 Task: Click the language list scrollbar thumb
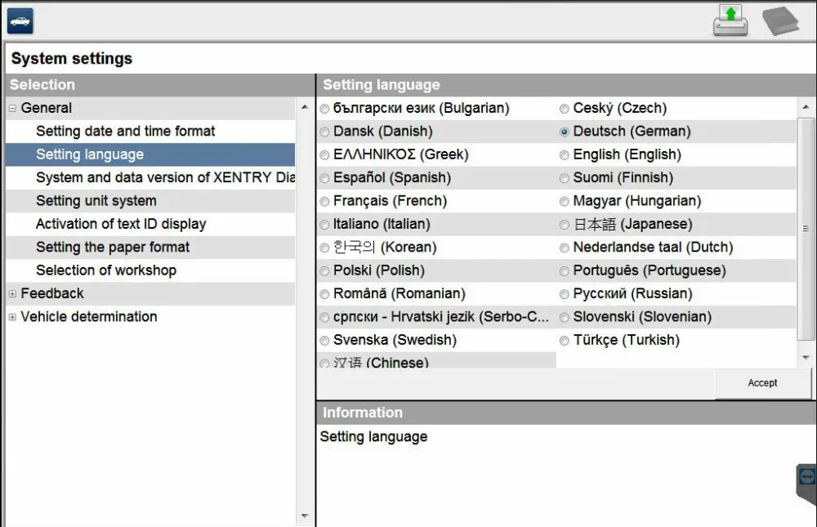(x=806, y=229)
